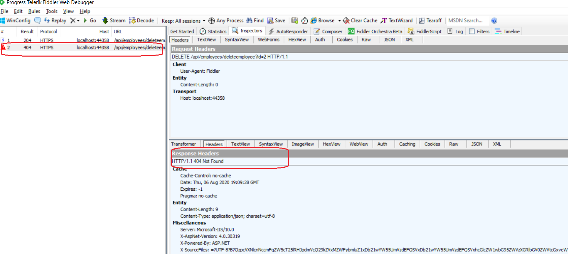The width and height of the screenshot is (568, 254).
Task: Select request TextView tab
Action: tap(206, 40)
